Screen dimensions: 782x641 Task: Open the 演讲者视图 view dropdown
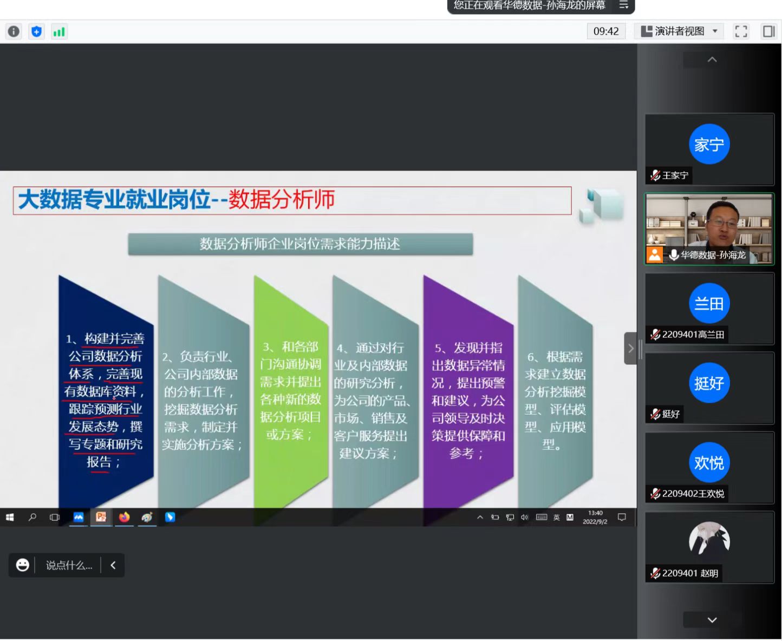tap(679, 31)
